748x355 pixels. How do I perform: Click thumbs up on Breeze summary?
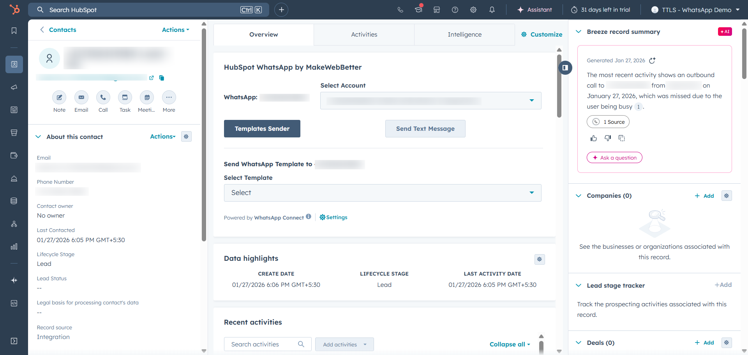coord(593,138)
